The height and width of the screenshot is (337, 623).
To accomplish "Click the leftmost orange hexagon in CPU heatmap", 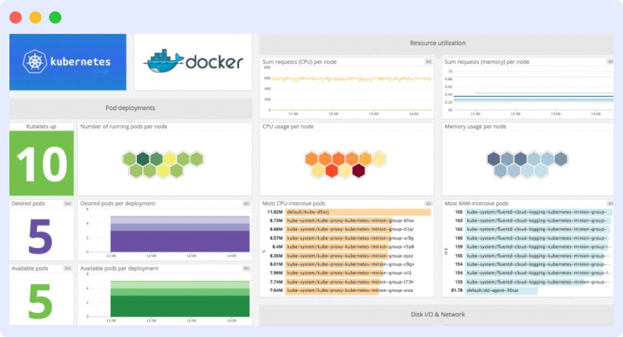I will tap(311, 159).
